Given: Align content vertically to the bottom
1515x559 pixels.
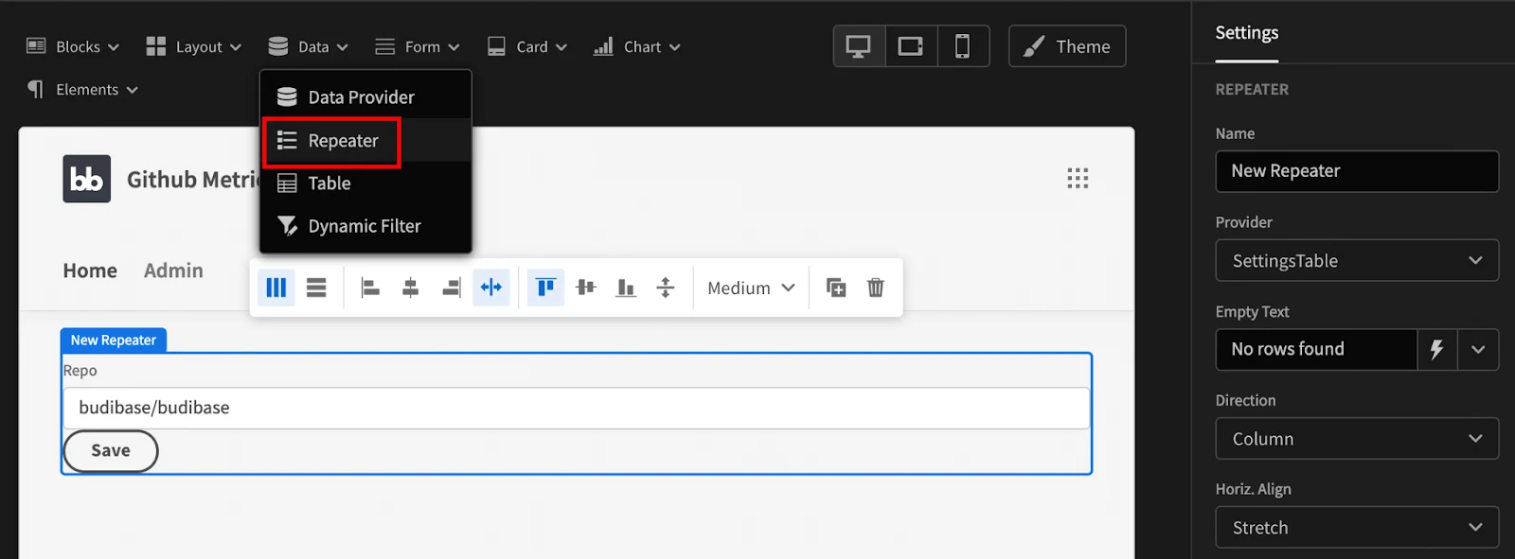Looking at the screenshot, I should (x=626, y=288).
